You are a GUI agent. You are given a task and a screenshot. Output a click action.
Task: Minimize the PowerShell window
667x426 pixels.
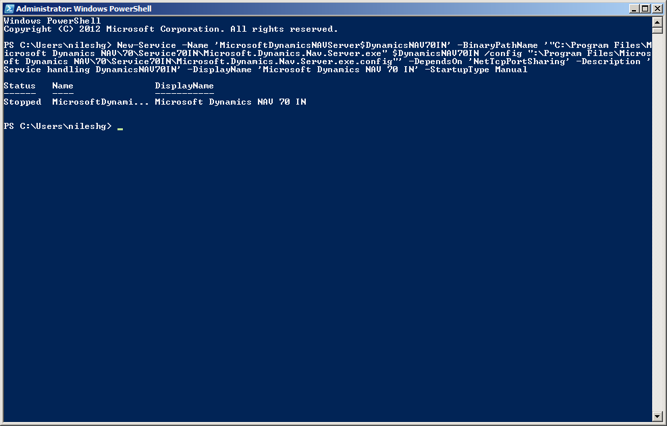pos(635,9)
